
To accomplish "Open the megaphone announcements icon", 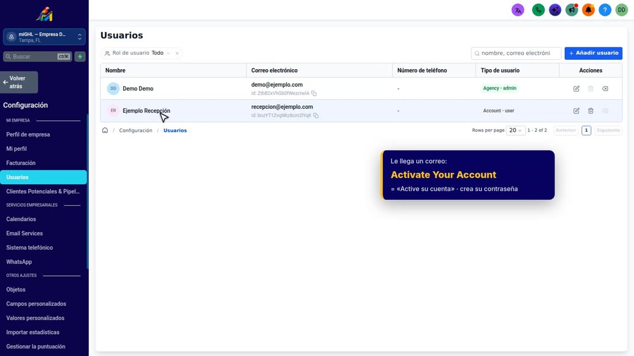I will 572,10.
